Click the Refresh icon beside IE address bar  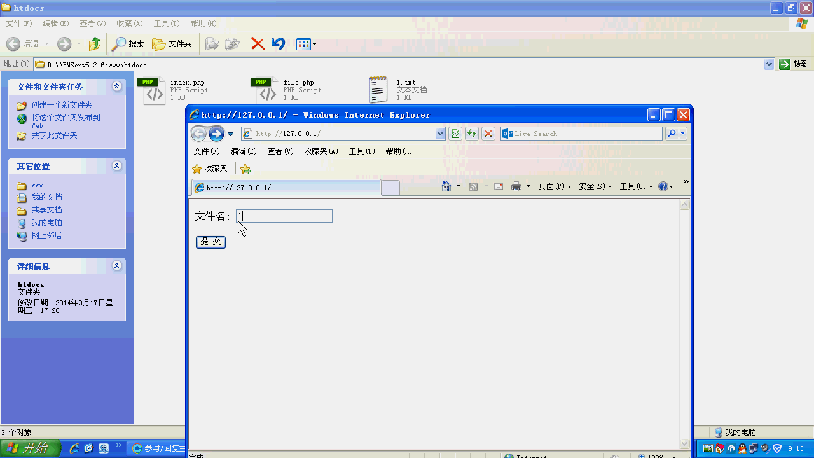point(471,134)
